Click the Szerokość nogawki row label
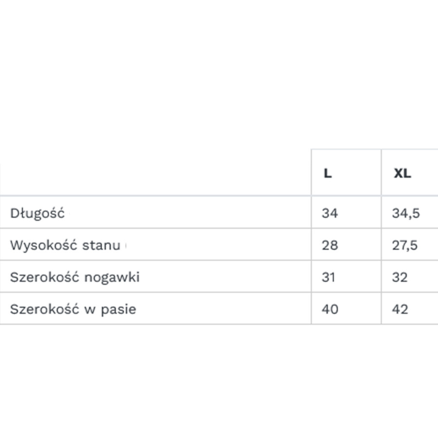This screenshot has width=438, height=438. pyautogui.click(x=75, y=277)
